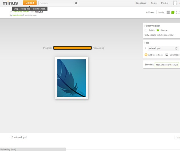Open the Dashboard menu
Screen dimensions: 180x151
tap(141, 3)
